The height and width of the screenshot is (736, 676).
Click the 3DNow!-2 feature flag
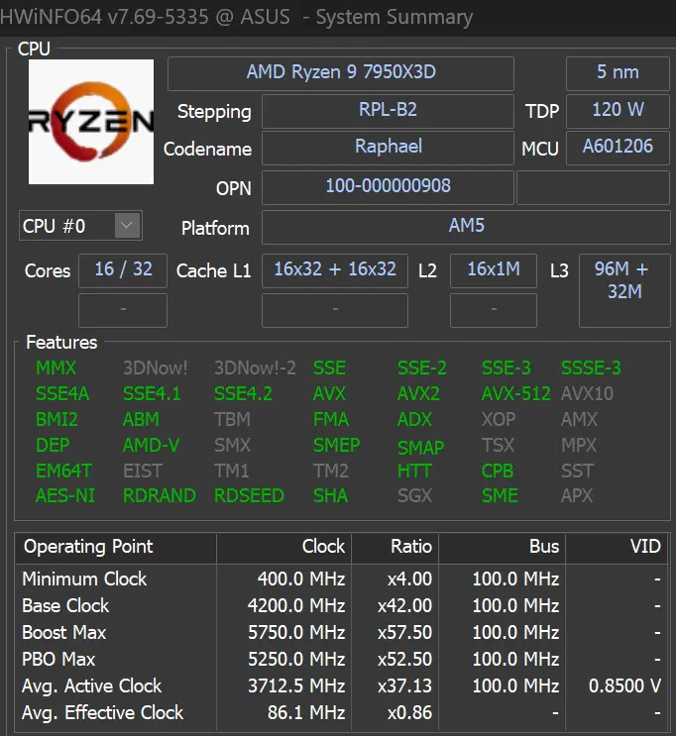coord(255,368)
